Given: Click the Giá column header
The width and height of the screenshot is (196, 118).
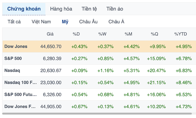Looking at the screenshot, I should 50,34.
